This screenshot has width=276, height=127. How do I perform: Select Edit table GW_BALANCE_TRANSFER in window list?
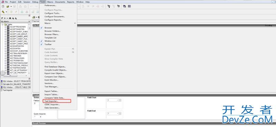pos(16,84)
